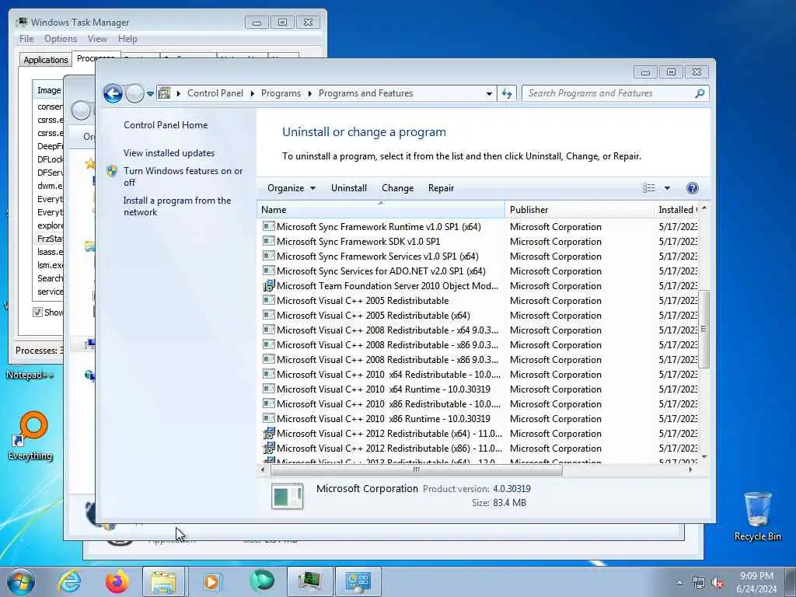The image size is (796, 597).
Task: Open Programs and Features help icon
Action: coord(692,188)
